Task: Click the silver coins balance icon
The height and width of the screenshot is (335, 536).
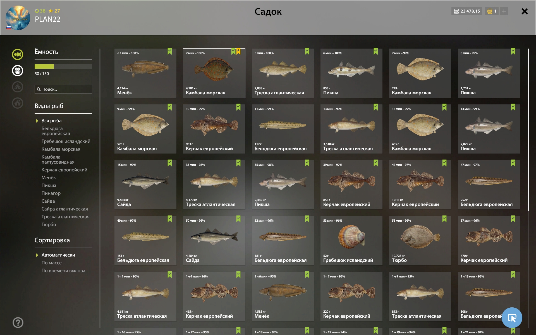Action: click(456, 11)
